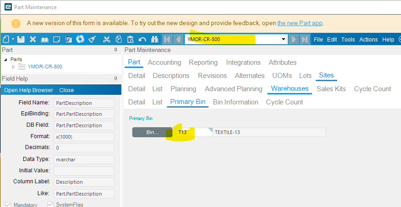This screenshot has height=207, width=401.
Task: Open the Bin Information tab
Action: pyautogui.click(x=235, y=102)
